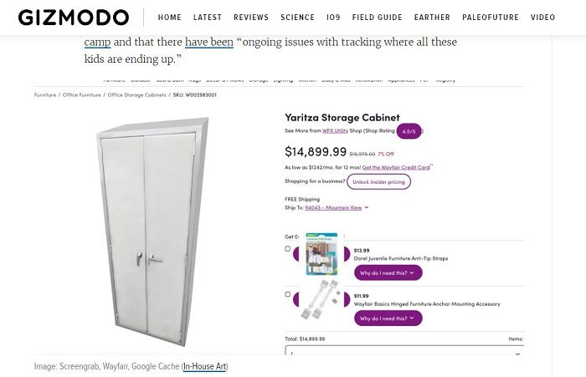Open the quantity dropdown below the total
This screenshot has height=377, width=586.
tap(402, 354)
